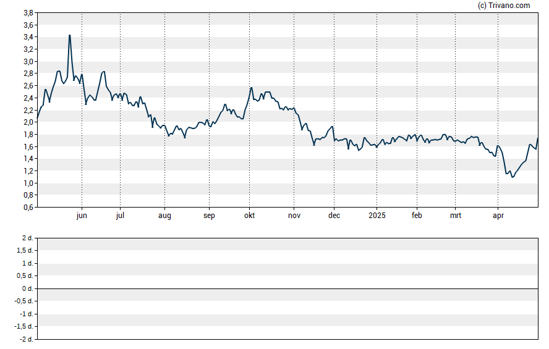Click the 3,0 price axis value
The width and height of the screenshot is (549, 349).
28,62
